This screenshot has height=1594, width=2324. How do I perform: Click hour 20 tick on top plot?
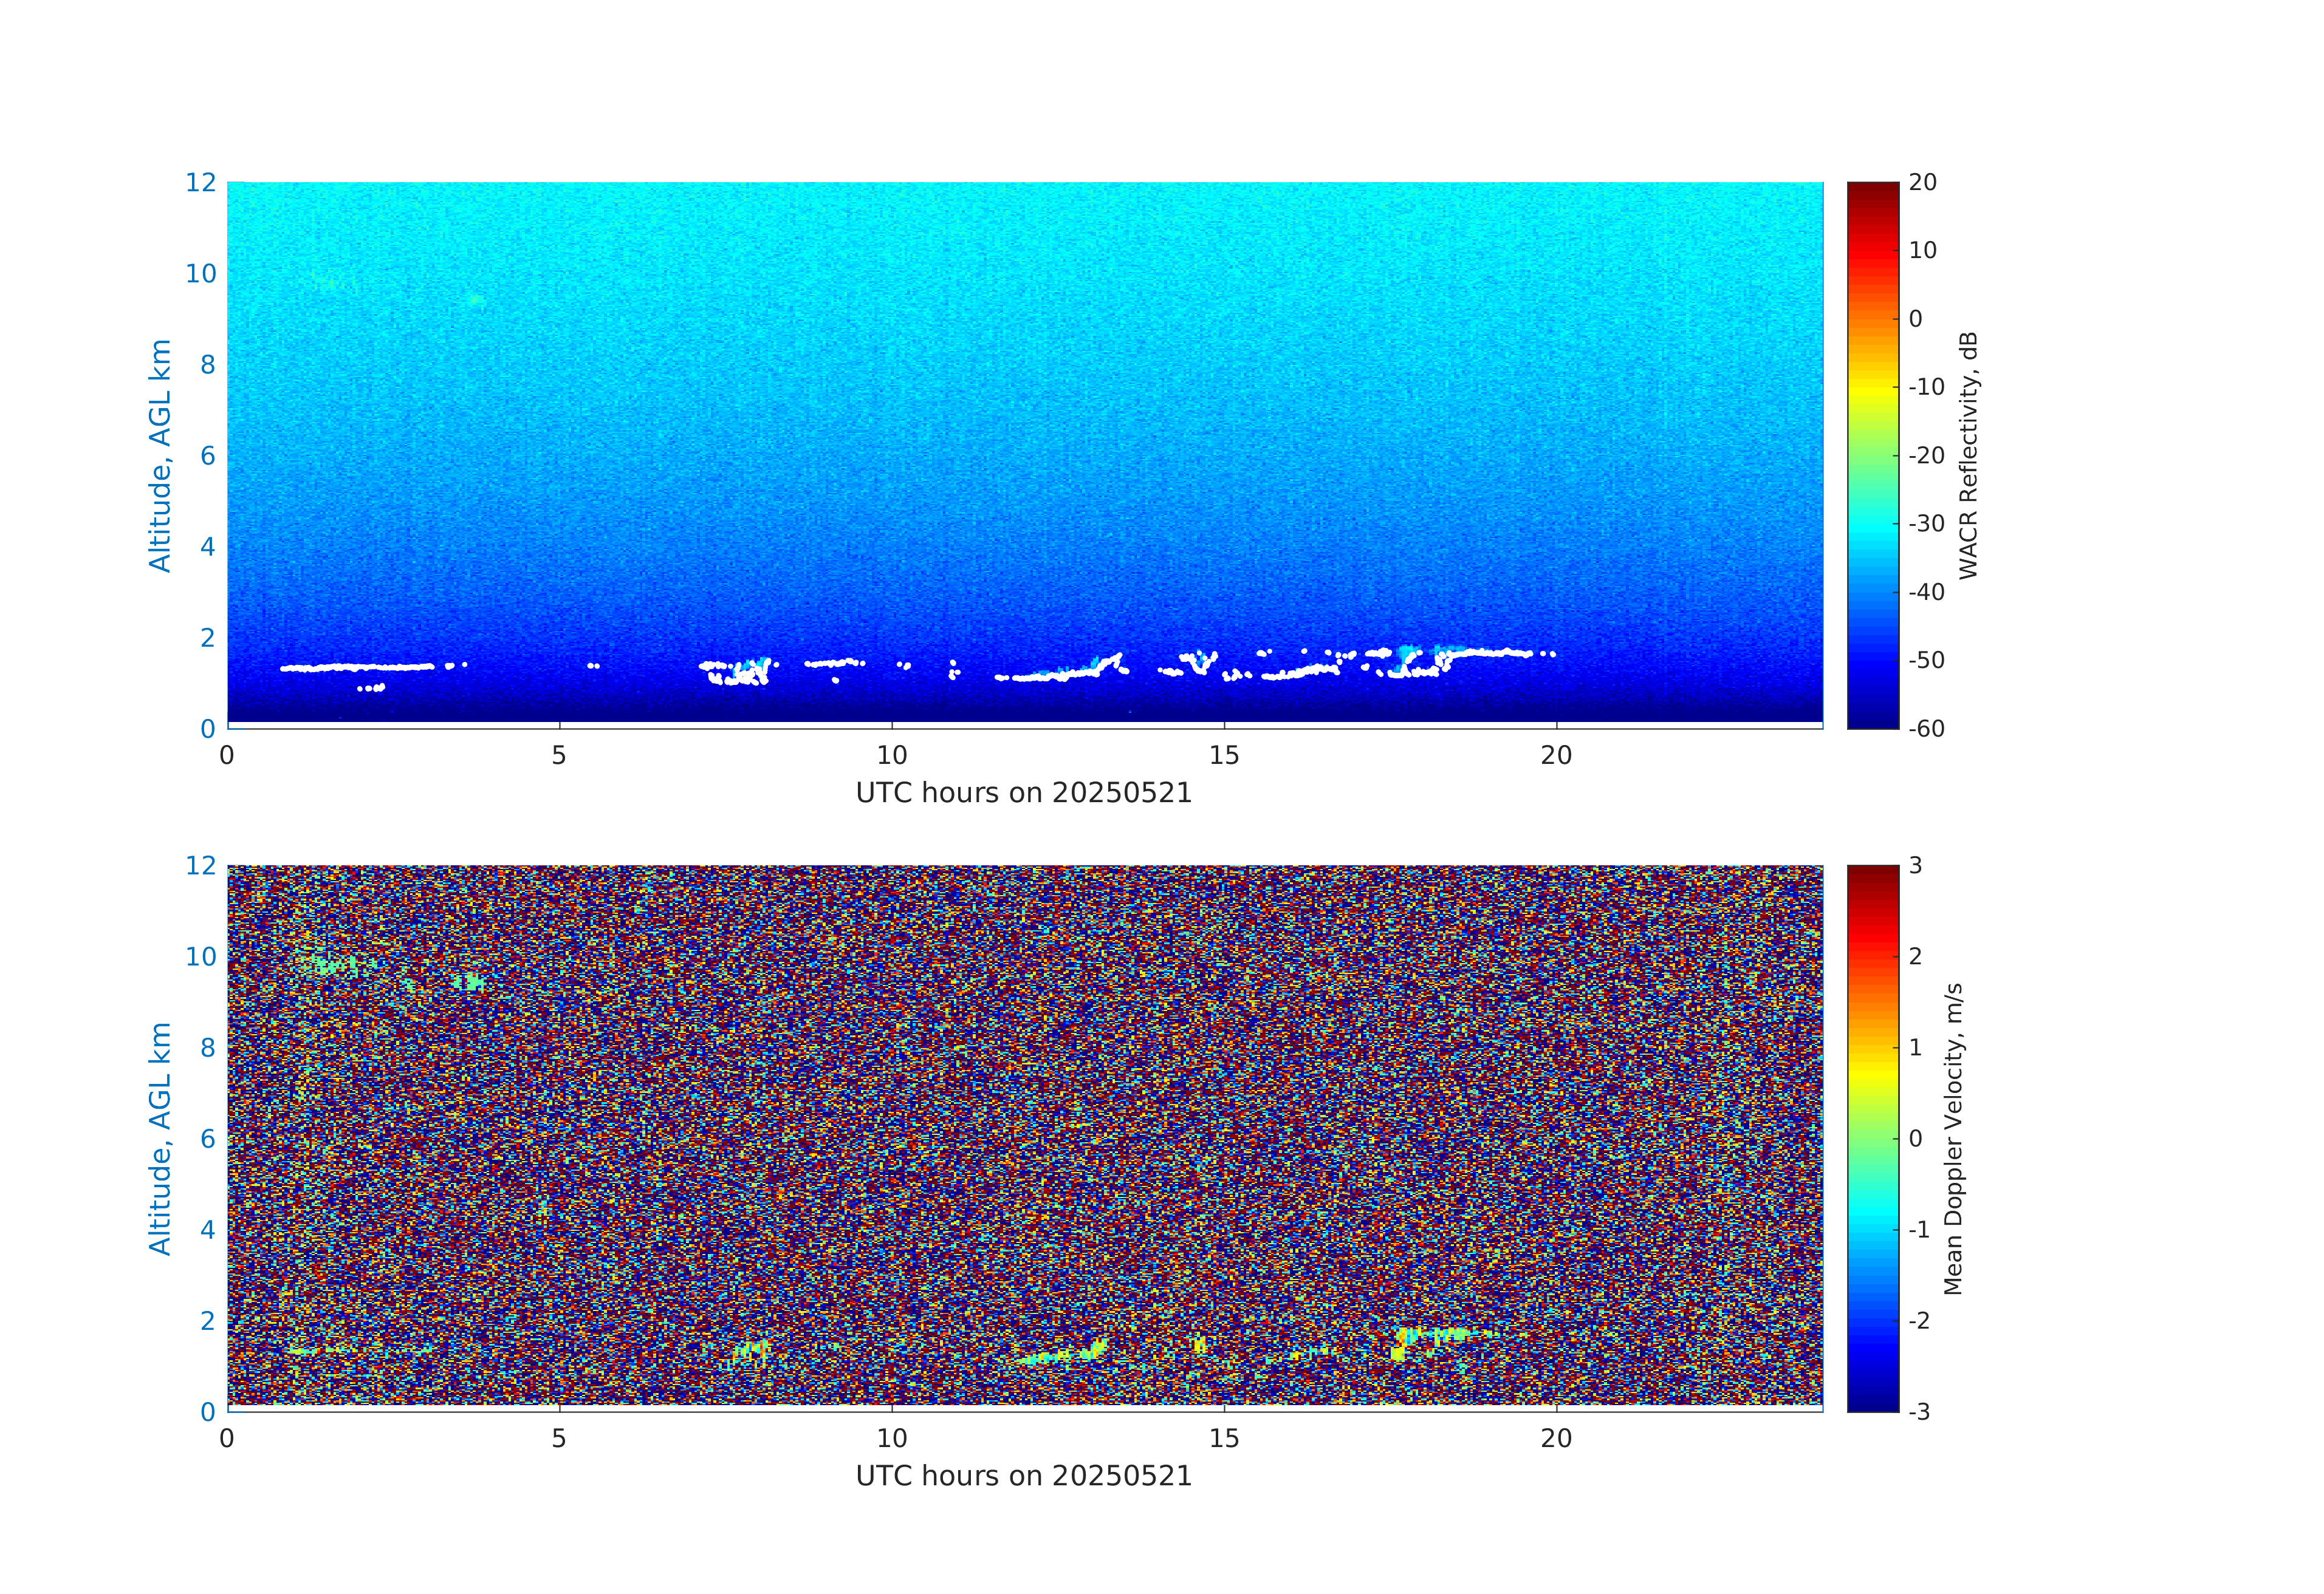[1556, 755]
